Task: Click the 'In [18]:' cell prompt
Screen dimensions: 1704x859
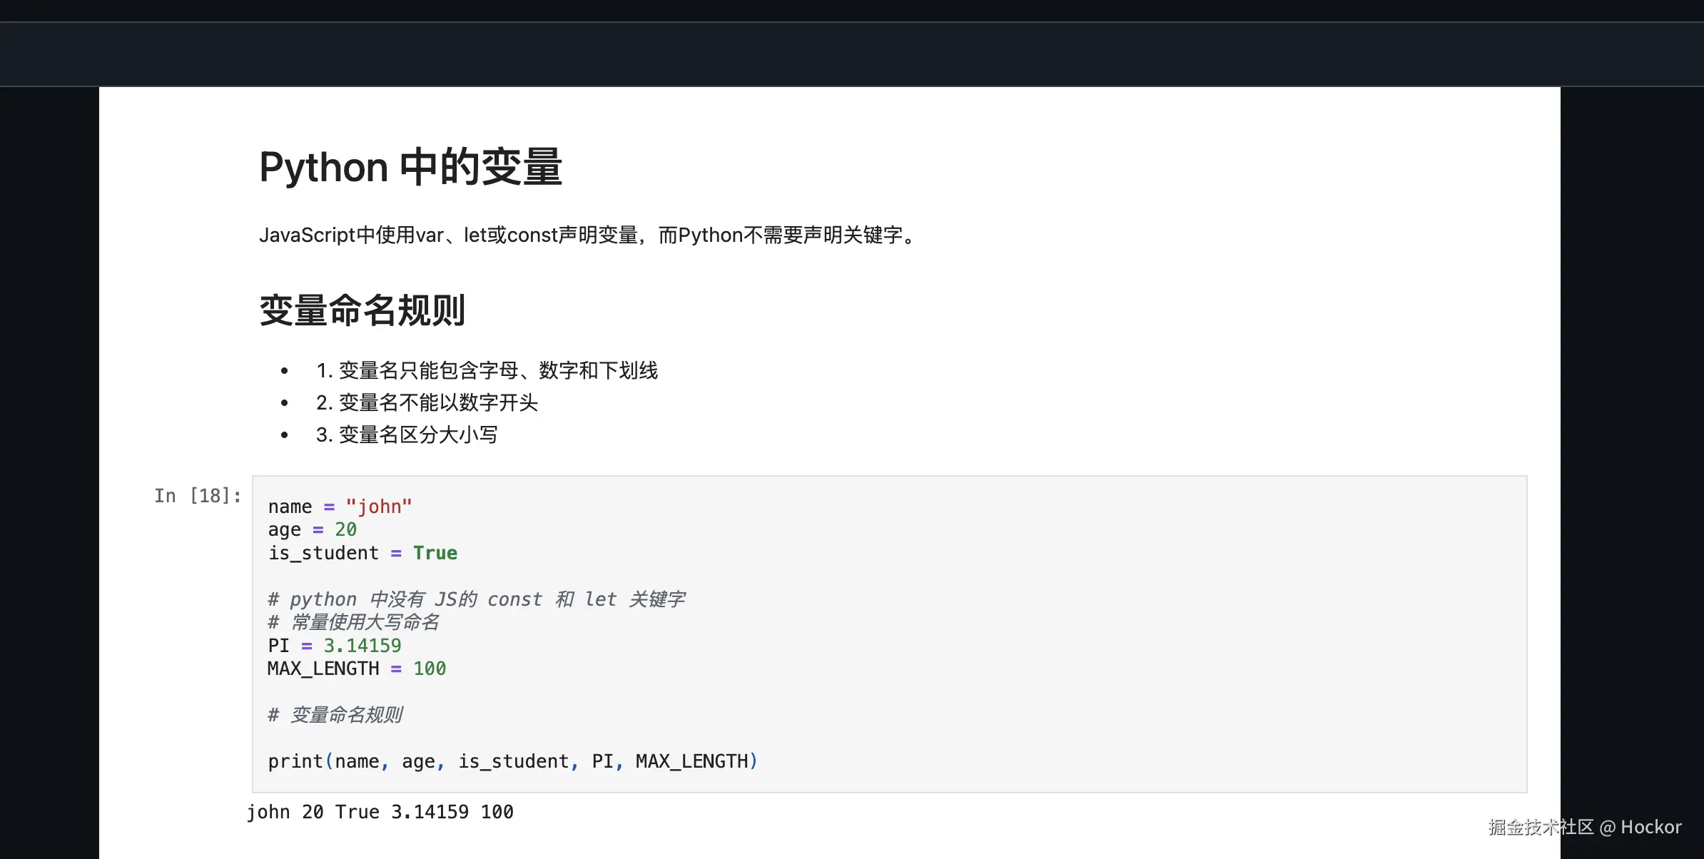Action: click(198, 496)
